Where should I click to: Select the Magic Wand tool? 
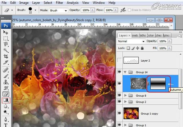(5, 50)
